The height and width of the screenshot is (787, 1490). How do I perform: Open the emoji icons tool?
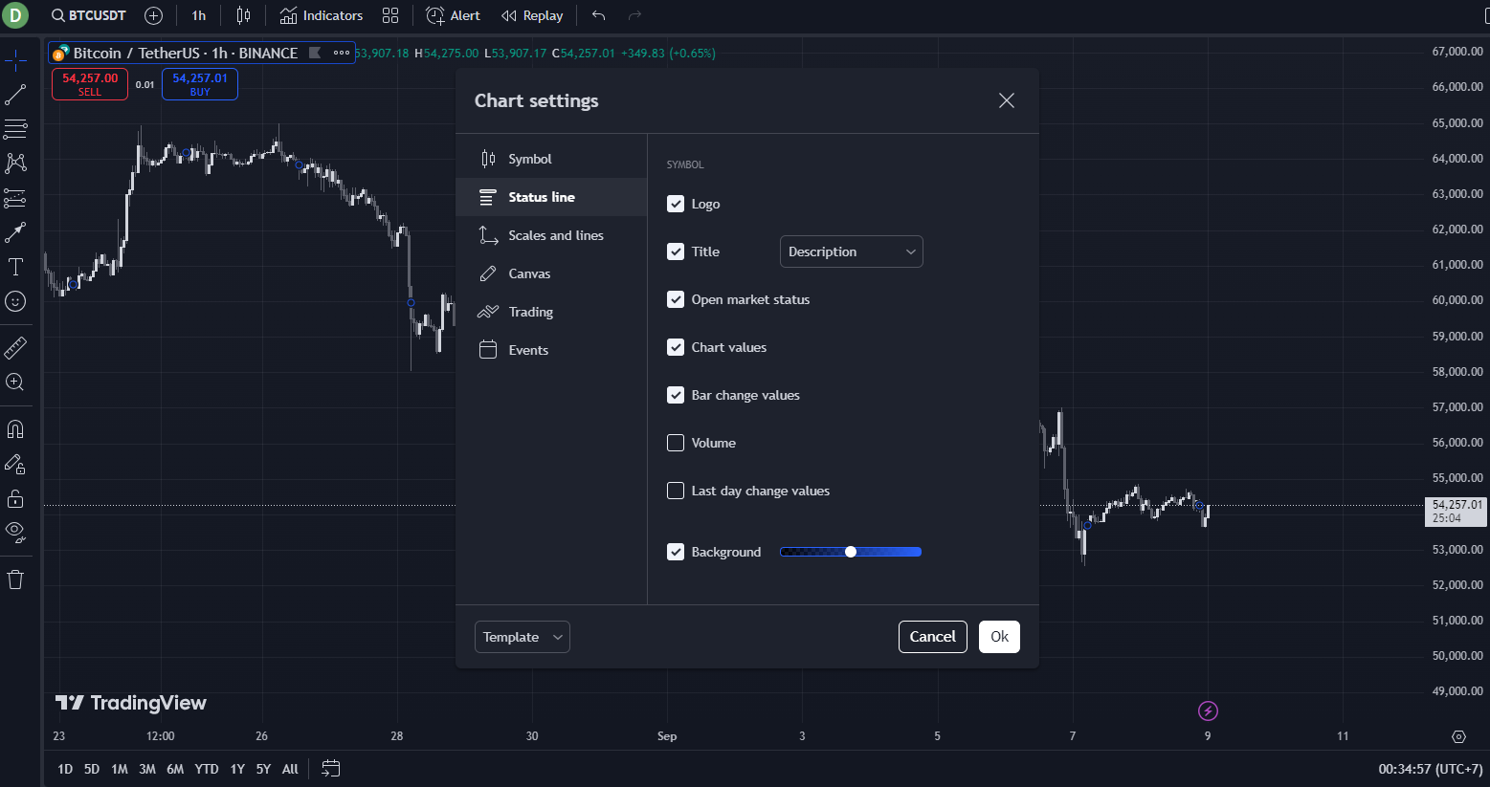(x=15, y=301)
